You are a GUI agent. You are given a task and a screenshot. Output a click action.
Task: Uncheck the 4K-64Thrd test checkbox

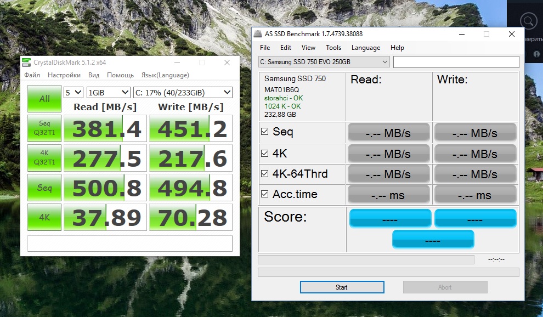tap(264, 173)
